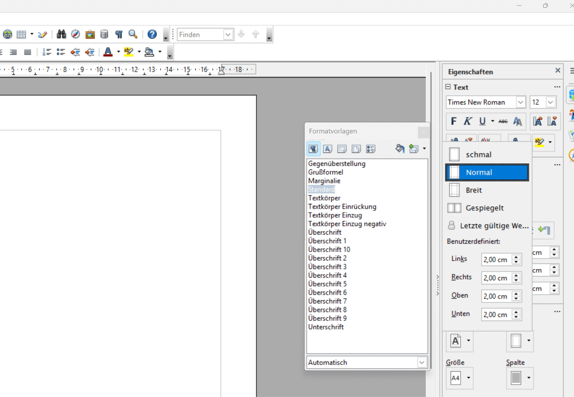Click Fill Format Mode paint bucket icon
This screenshot has height=397, width=574.
[x=400, y=149]
